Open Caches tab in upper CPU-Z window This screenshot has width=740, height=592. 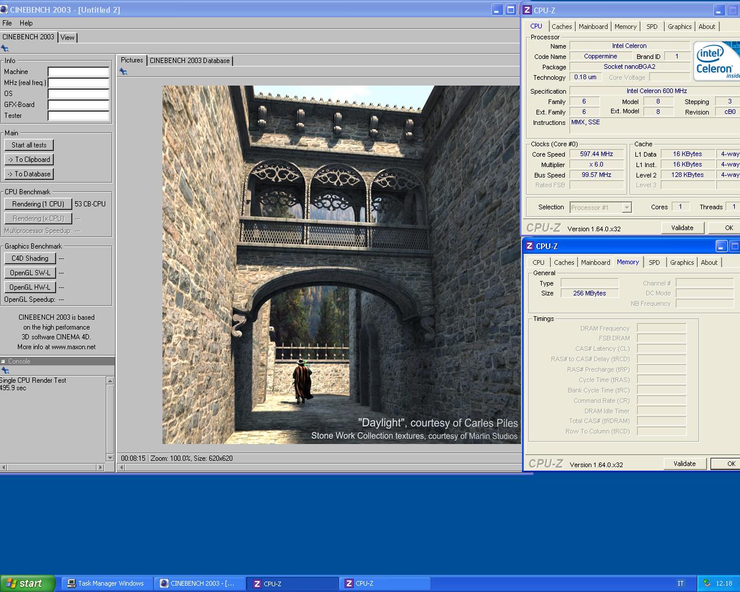point(561,27)
